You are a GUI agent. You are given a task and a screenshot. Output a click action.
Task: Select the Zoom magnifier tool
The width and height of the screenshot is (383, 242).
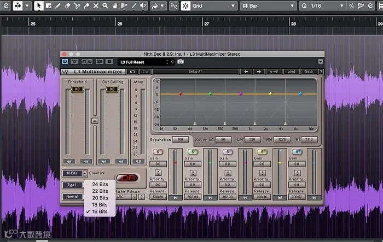click(105, 5)
